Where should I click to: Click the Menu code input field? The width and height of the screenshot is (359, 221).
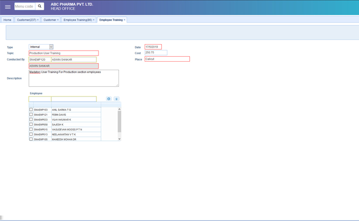(25, 7)
